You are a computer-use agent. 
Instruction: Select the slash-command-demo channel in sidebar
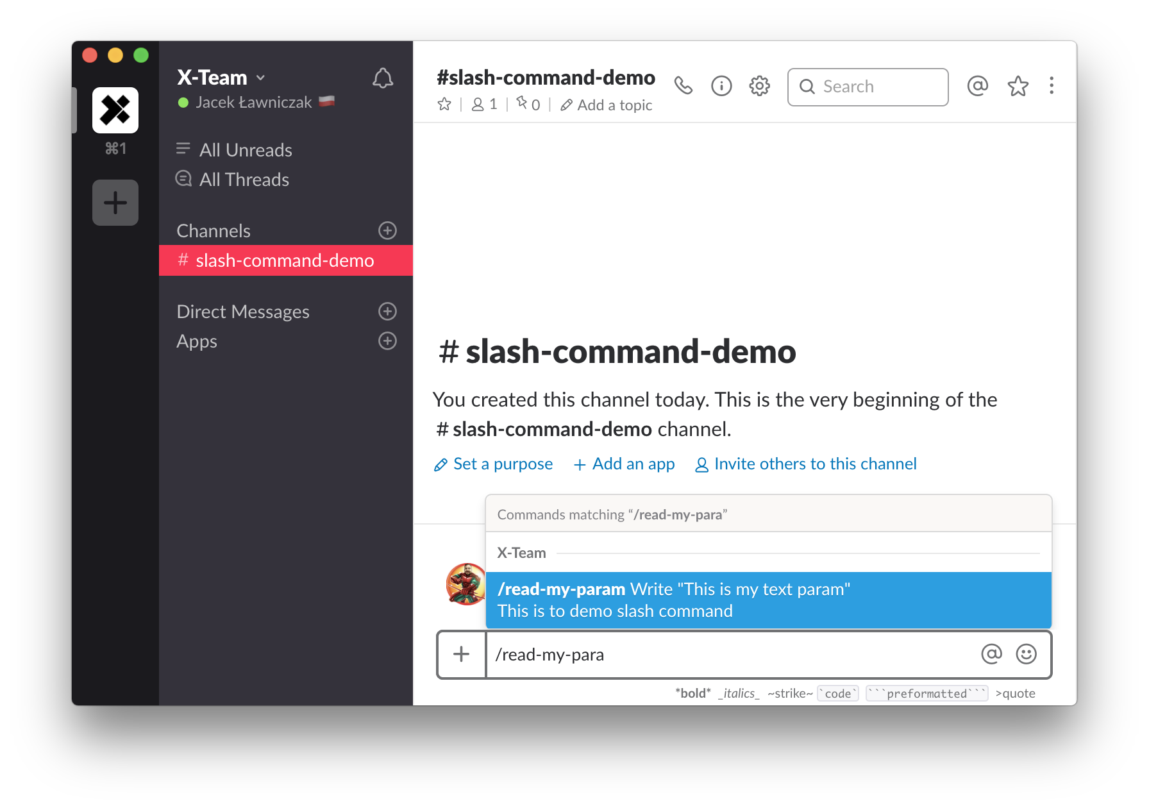(286, 260)
